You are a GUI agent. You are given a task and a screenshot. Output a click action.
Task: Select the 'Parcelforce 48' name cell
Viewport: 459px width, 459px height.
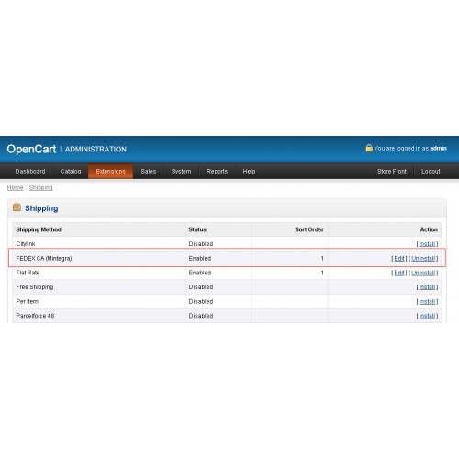35,316
